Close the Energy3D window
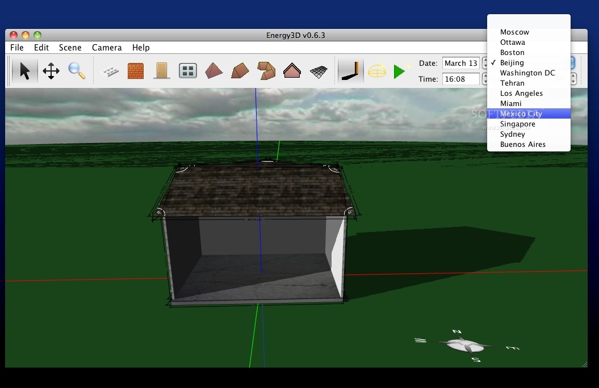This screenshot has width=599, height=388. tap(14, 35)
